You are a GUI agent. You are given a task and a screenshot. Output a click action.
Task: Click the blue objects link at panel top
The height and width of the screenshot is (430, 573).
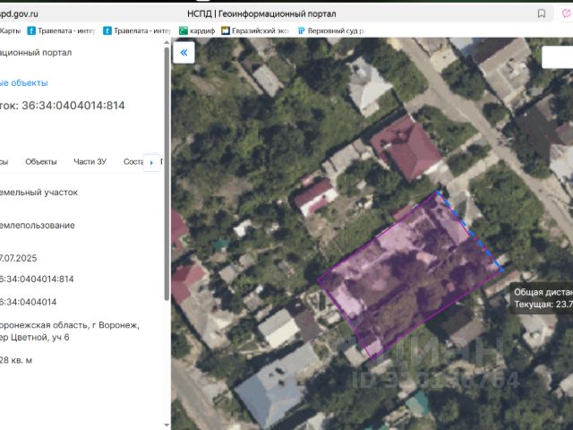point(24,83)
